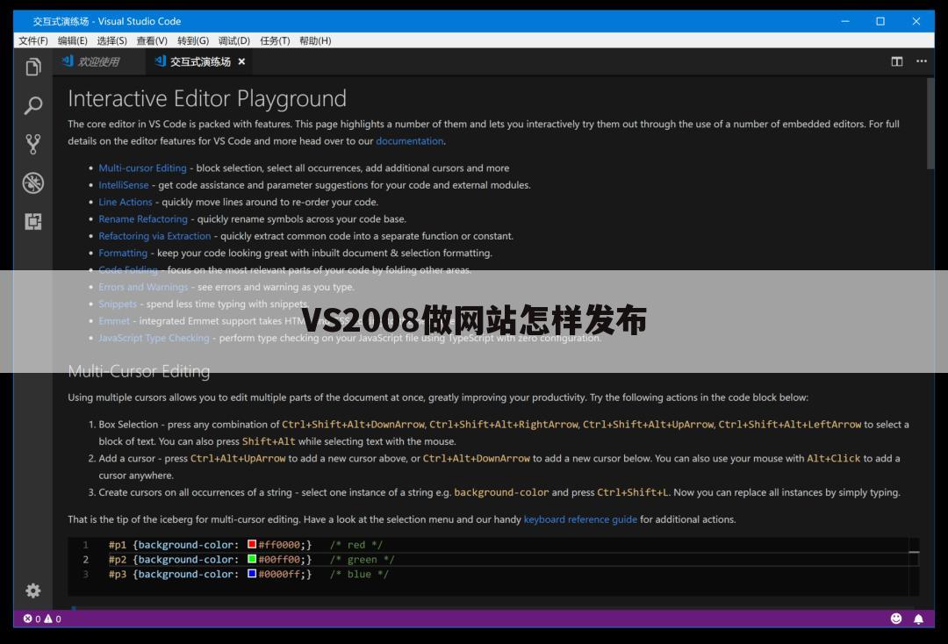Open the 文件 menu
The width and height of the screenshot is (948, 644).
pos(32,40)
